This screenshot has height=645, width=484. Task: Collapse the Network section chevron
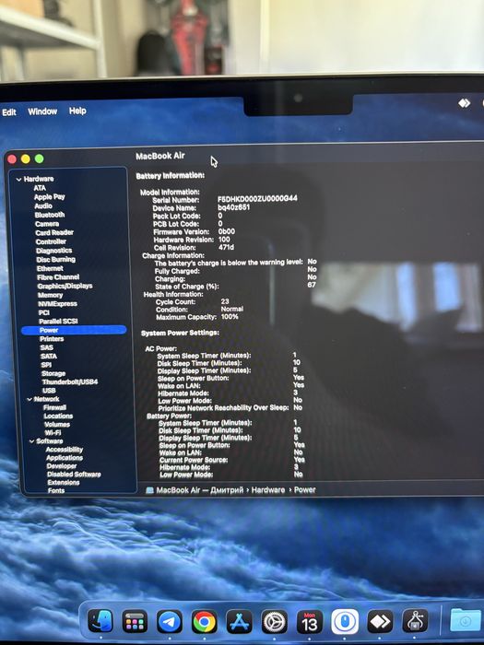30,399
